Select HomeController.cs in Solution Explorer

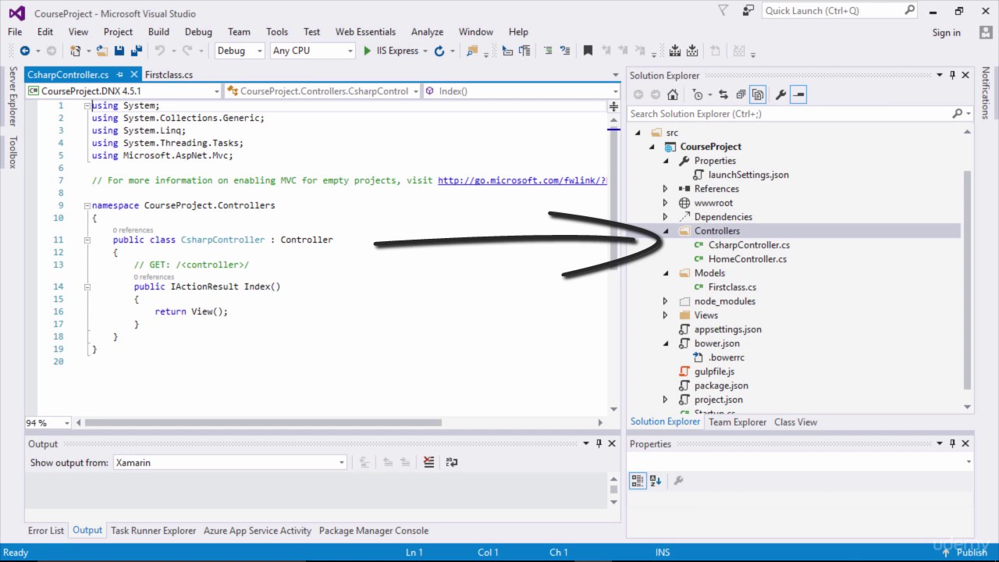pos(747,259)
